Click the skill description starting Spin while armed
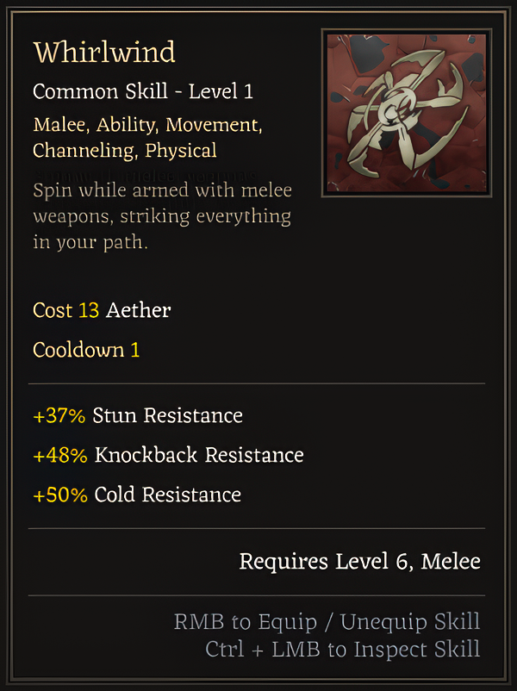Viewport: 517px width, 691px height. tap(162, 216)
